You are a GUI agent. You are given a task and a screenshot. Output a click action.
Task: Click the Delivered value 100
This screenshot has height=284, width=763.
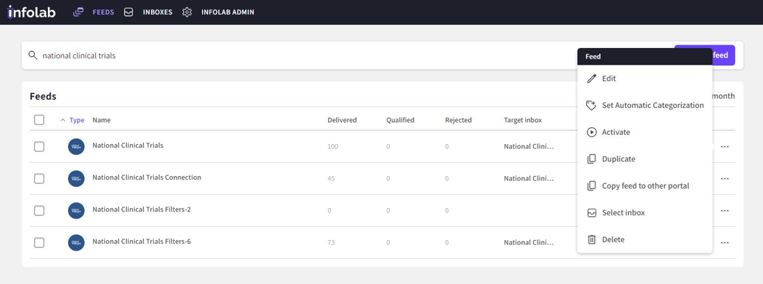[x=333, y=147]
